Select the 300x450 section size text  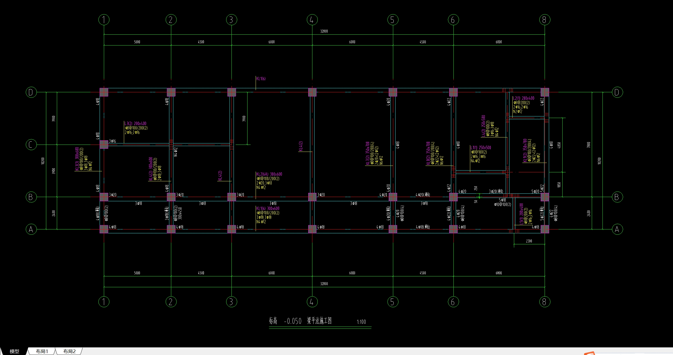180,213
